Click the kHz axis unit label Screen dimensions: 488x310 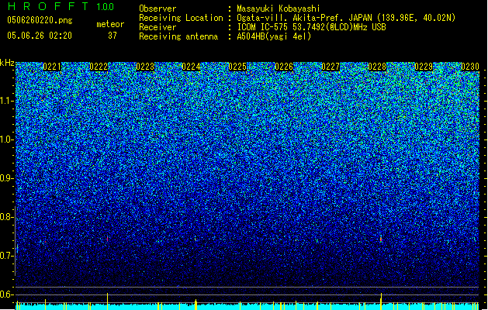tap(7, 63)
